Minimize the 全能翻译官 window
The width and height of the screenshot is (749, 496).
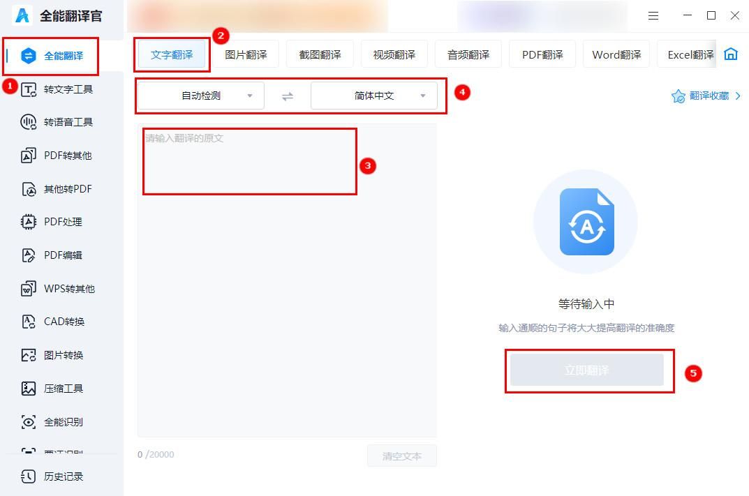tap(688, 15)
